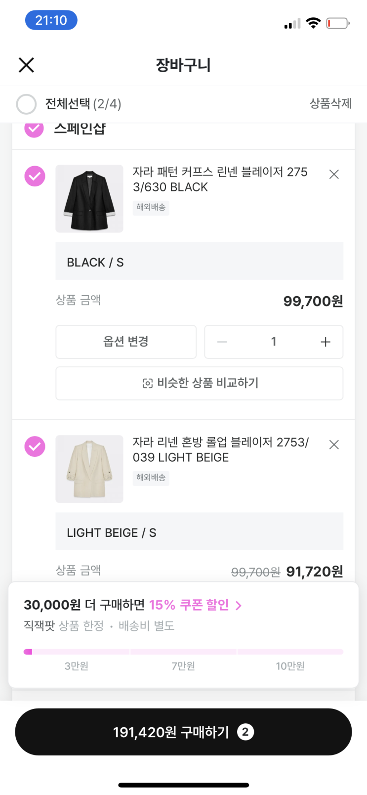Remove the black linen blazer item
This screenshot has width=367, height=795.
(x=334, y=174)
